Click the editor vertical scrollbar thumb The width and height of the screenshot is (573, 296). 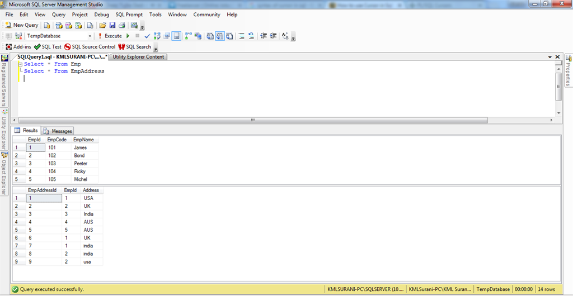click(x=558, y=87)
